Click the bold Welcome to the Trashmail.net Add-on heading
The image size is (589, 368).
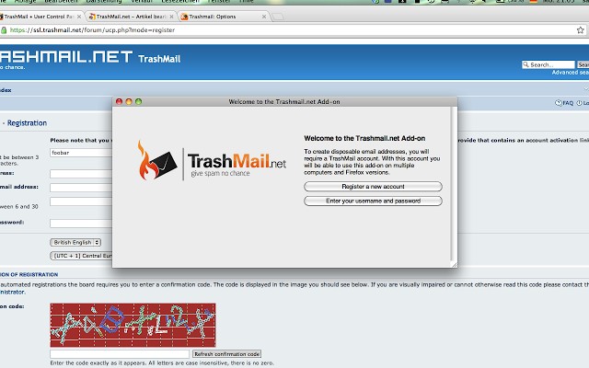[x=364, y=138]
